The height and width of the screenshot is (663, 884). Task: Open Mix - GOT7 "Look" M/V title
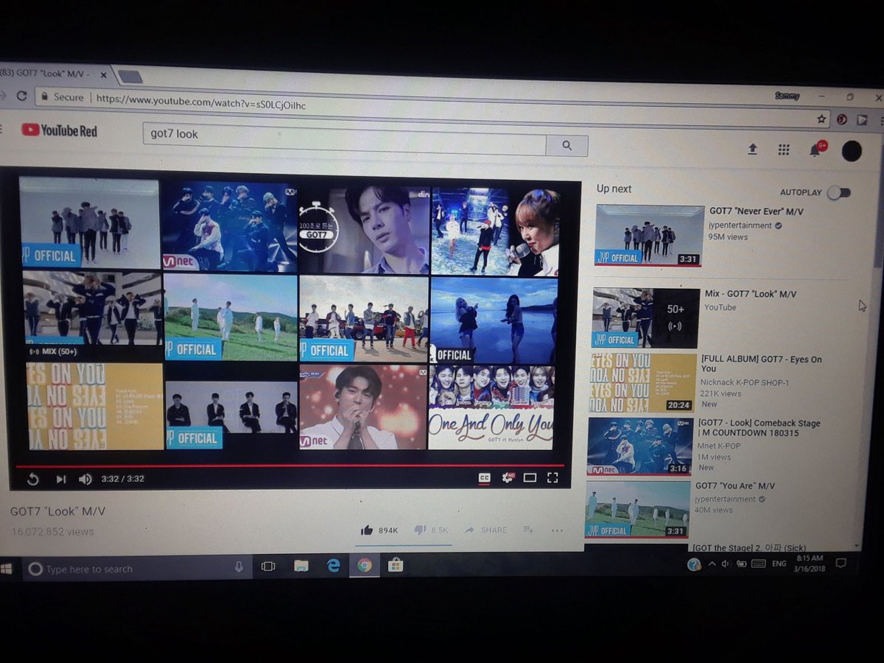pos(750,294)
